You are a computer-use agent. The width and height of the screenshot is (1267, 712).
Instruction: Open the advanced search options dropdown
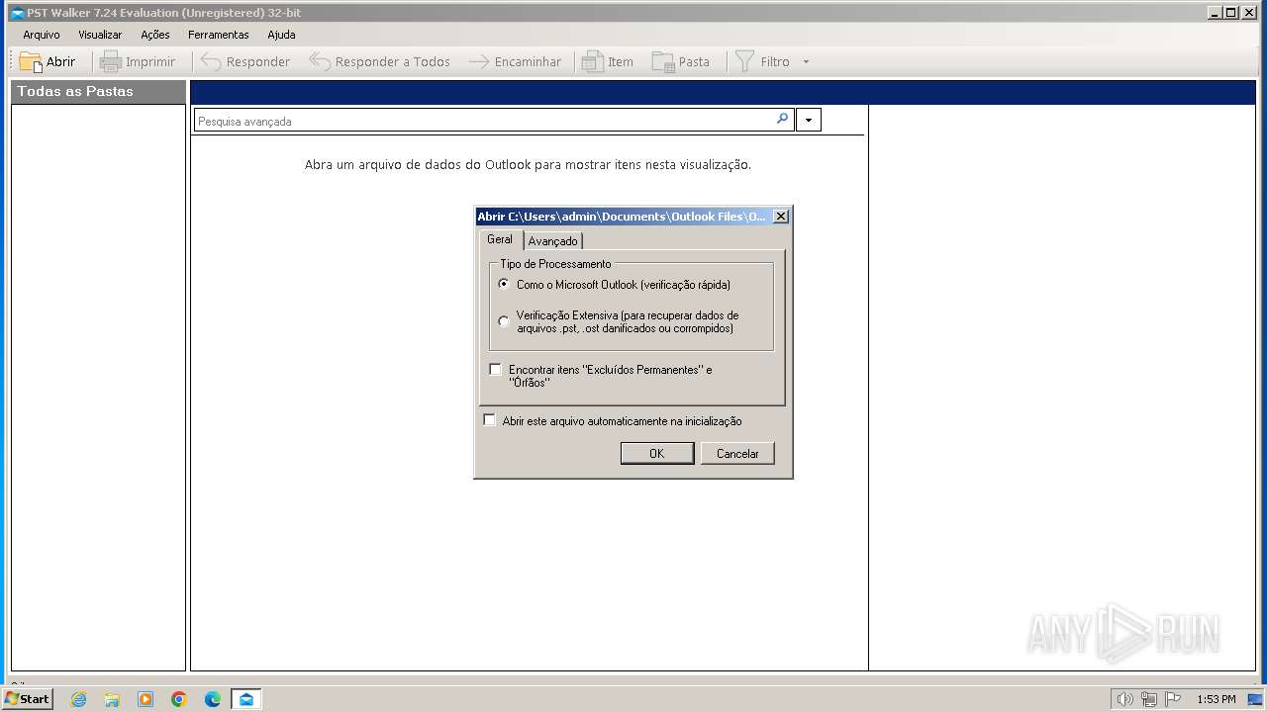[x=809, y=121]
